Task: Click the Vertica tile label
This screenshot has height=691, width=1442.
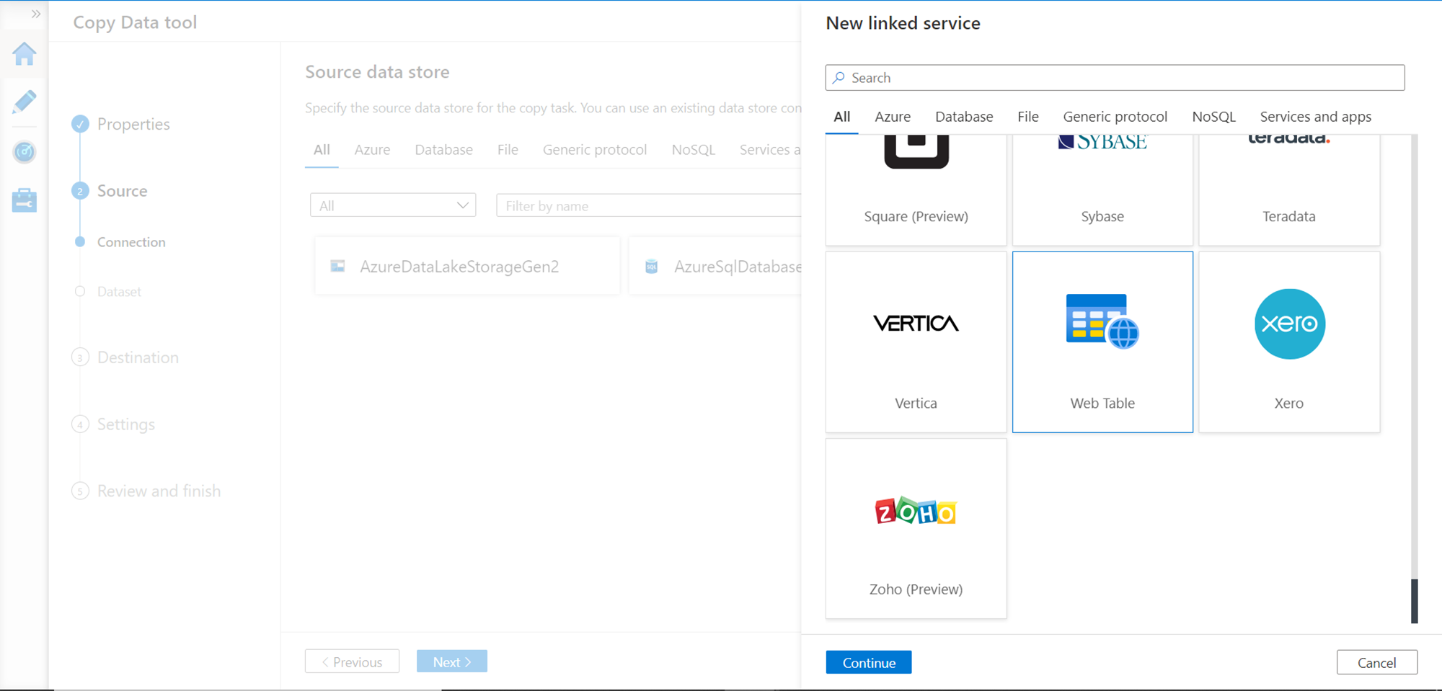Action: tap(916, 404)
